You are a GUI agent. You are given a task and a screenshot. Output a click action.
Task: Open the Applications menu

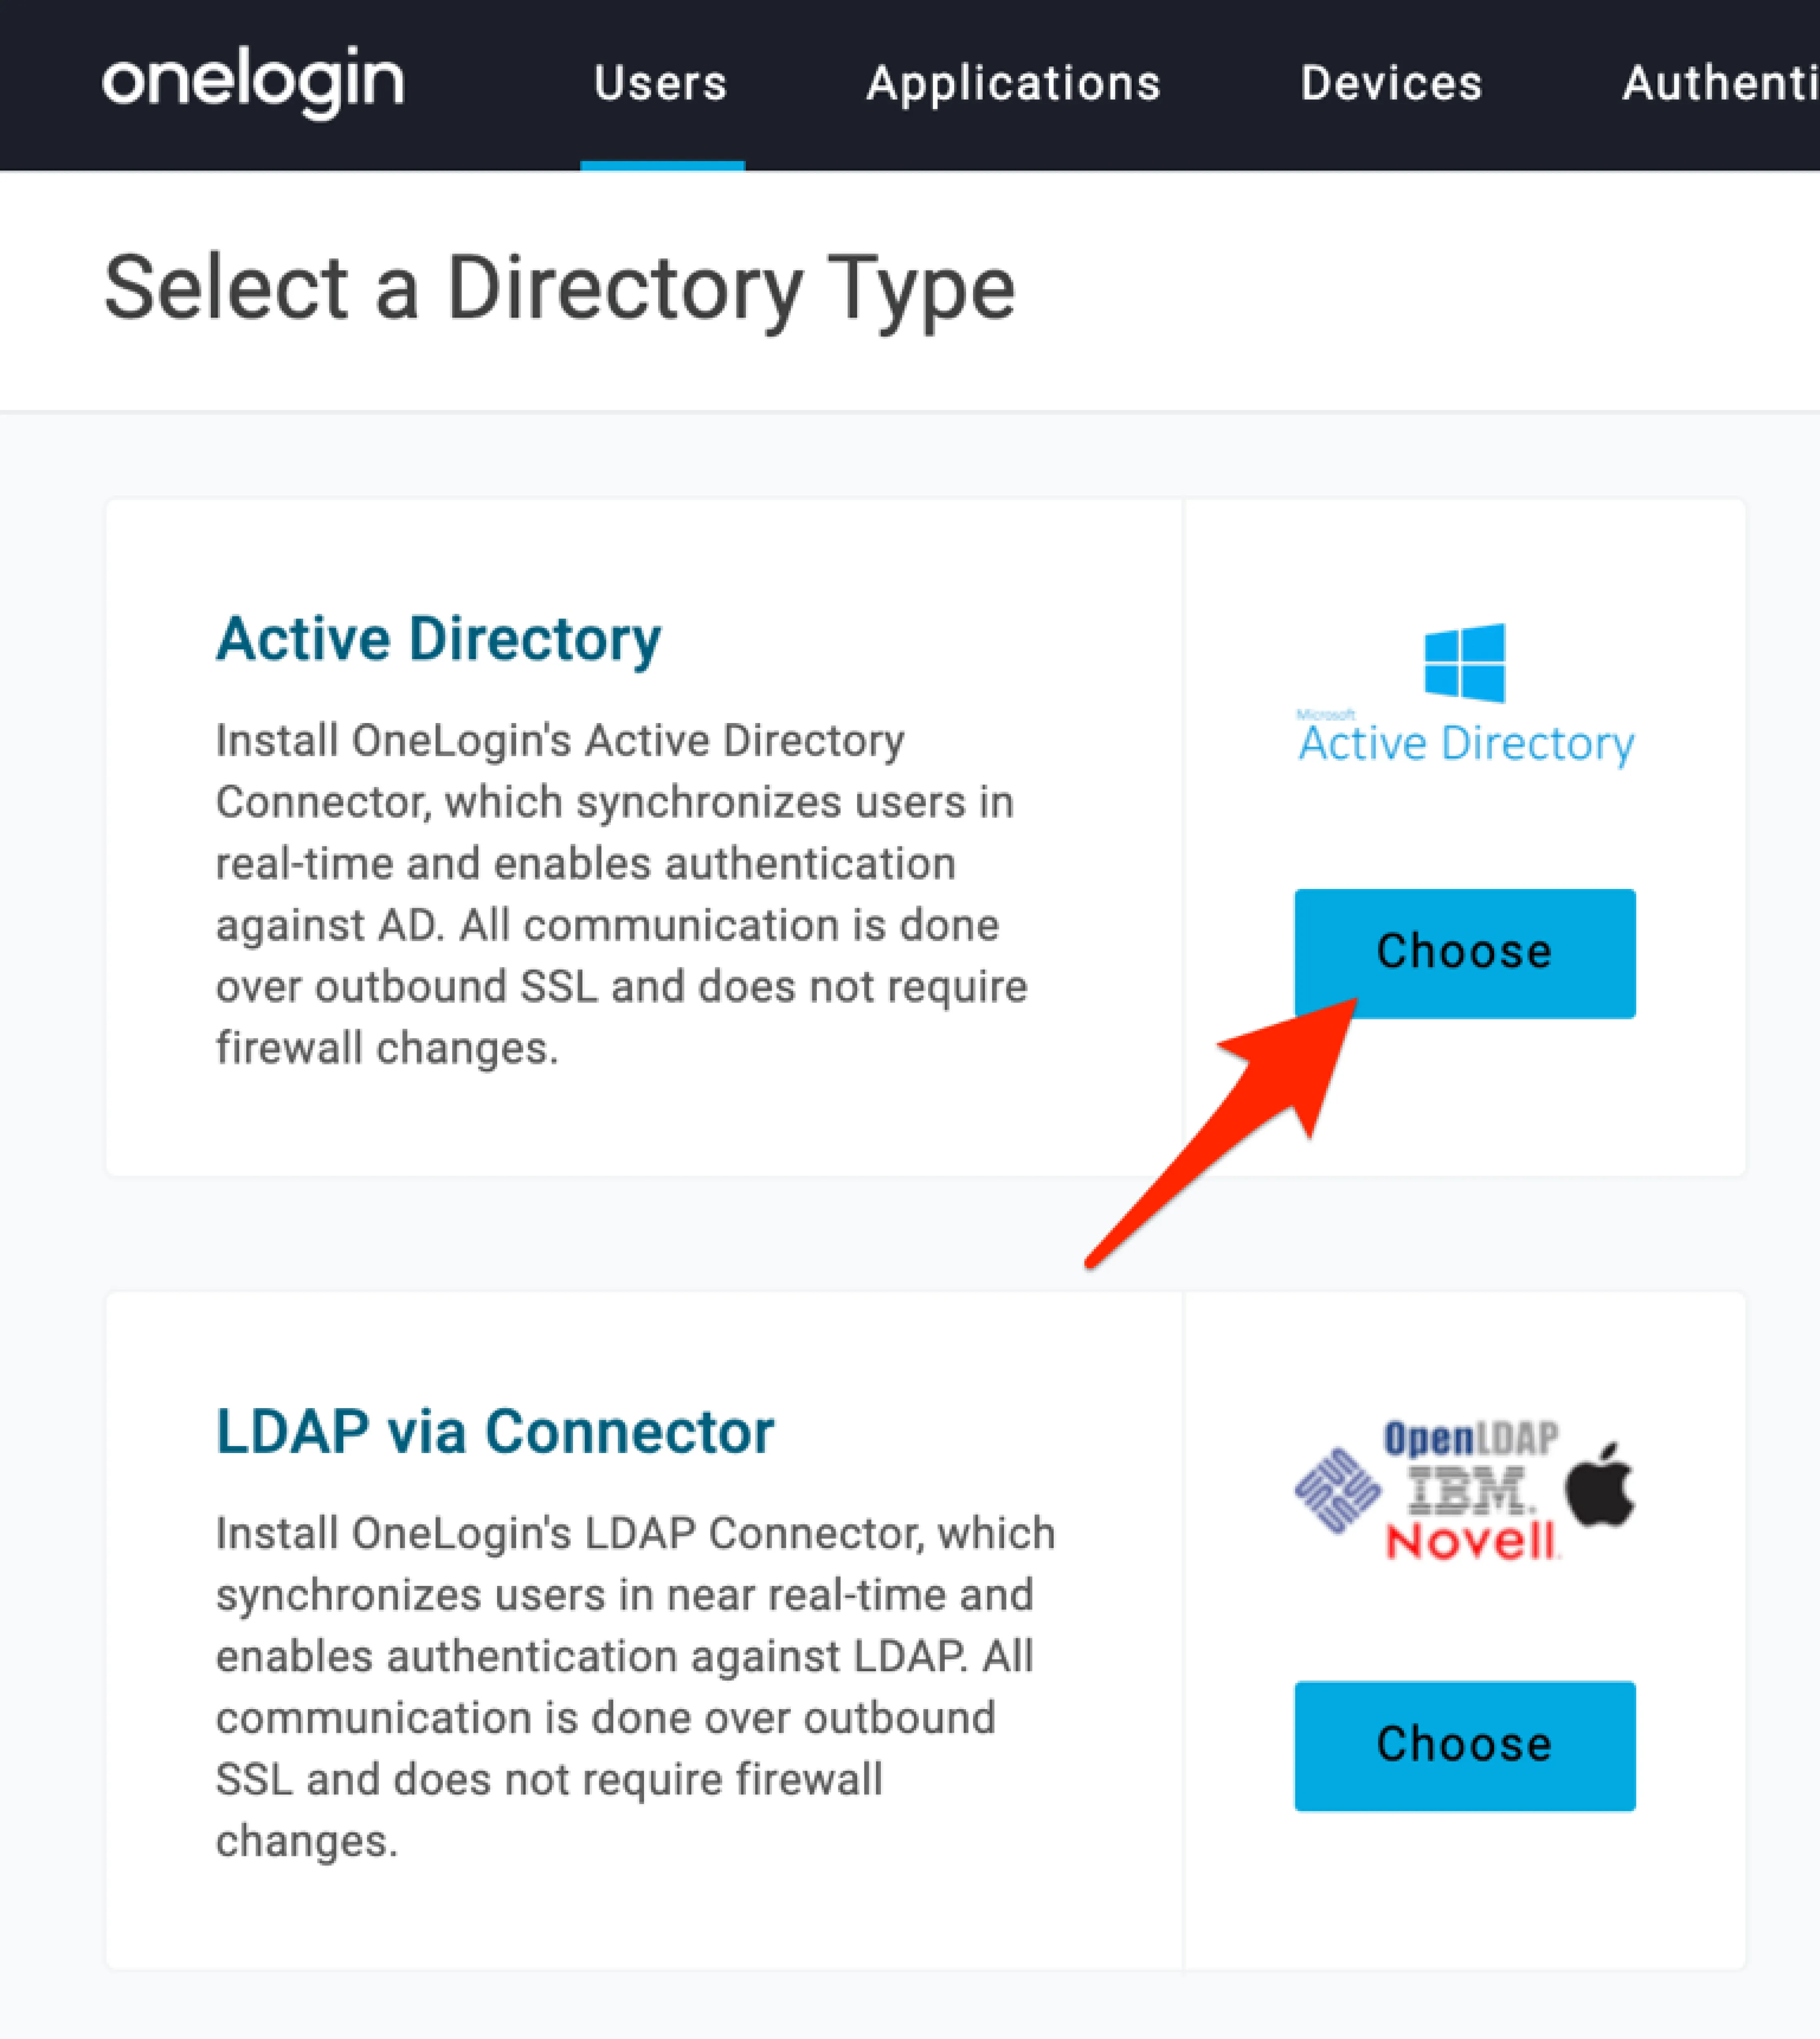pos(1013,84)
